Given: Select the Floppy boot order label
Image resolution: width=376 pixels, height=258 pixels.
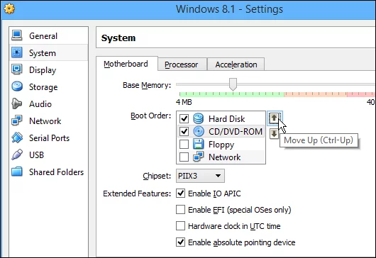Looking at the screenshot, I should (x=221, y=145).
